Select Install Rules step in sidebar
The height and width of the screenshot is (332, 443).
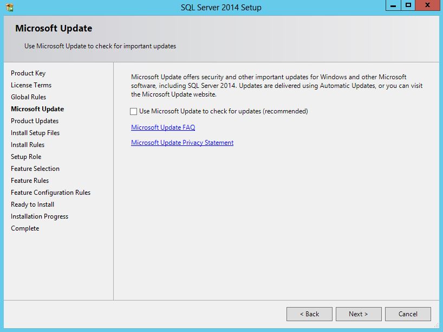(x=28, y=145)
